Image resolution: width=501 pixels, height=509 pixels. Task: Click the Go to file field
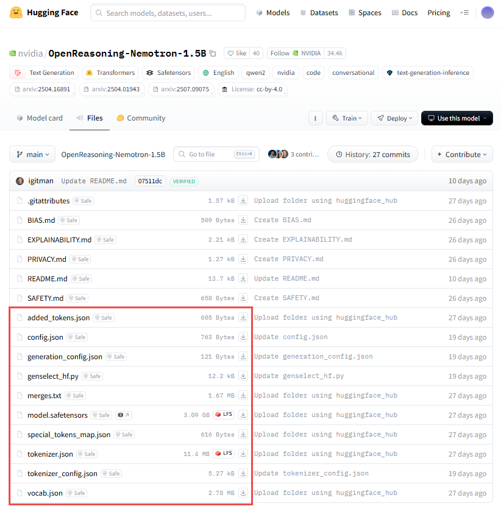pos(216,154)
